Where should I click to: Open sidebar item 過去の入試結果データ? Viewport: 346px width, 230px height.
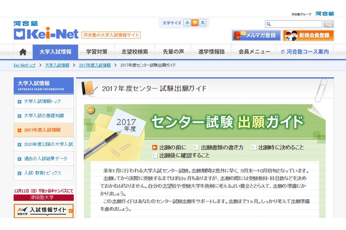click(x=44, y=159)
